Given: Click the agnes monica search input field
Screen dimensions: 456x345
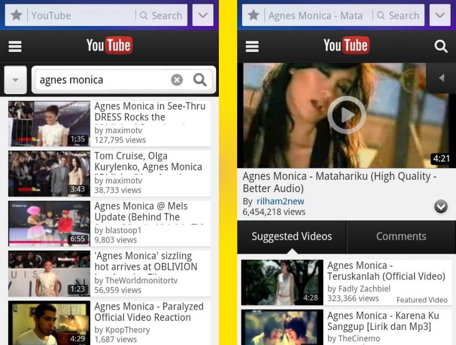Looking at the screenshot, I should (x=103, y=80).
